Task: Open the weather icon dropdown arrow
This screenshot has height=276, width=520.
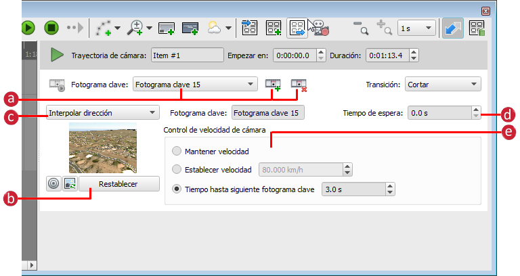Action: (228, 28)
